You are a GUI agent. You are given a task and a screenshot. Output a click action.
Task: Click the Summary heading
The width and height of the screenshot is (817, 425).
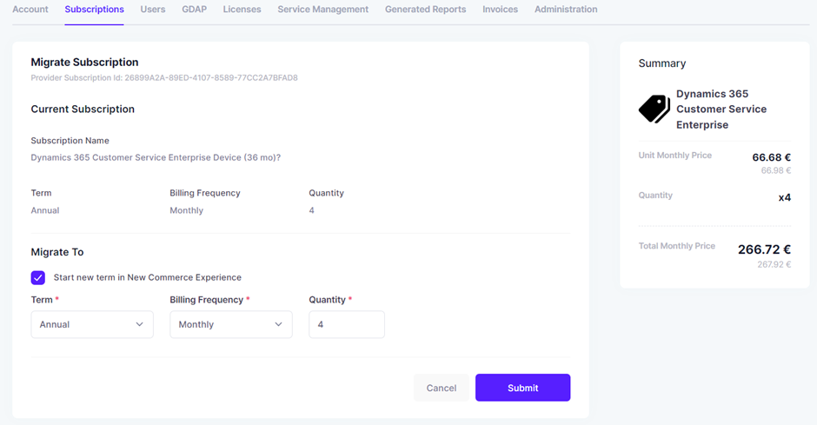pos(662,63)
